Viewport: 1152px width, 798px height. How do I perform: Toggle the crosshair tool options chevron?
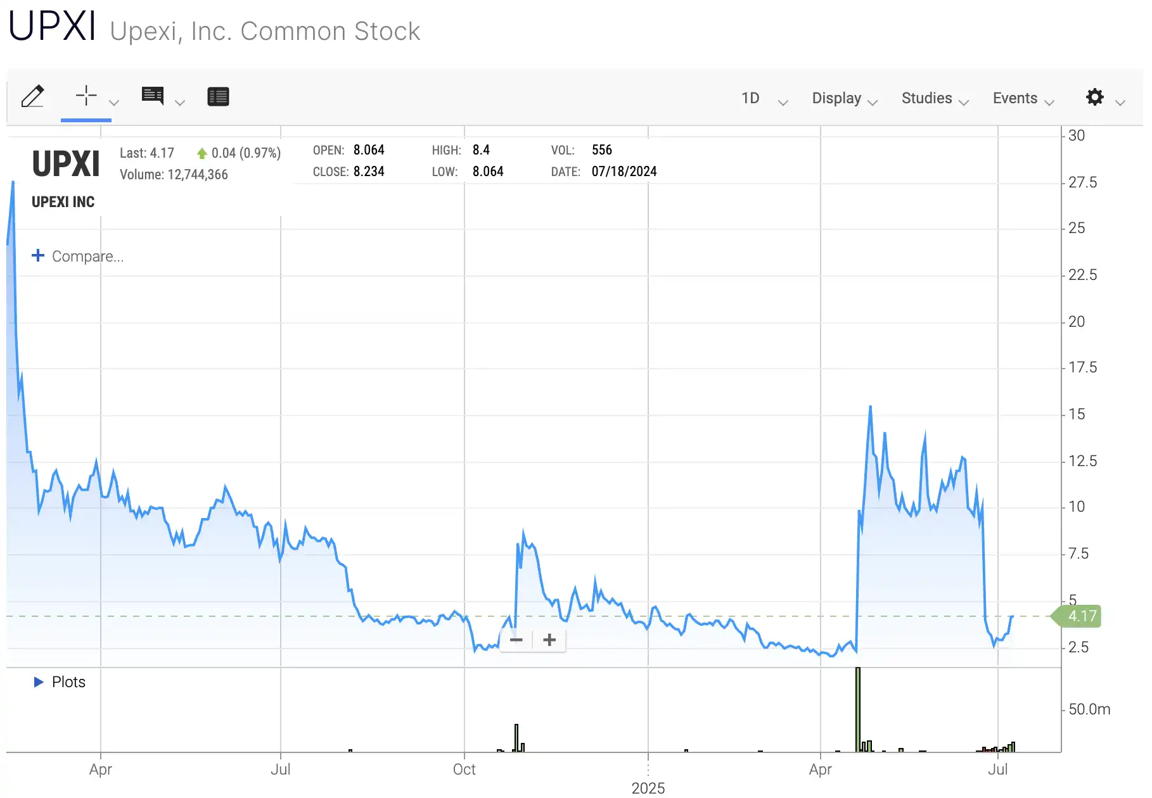[114, 102]
